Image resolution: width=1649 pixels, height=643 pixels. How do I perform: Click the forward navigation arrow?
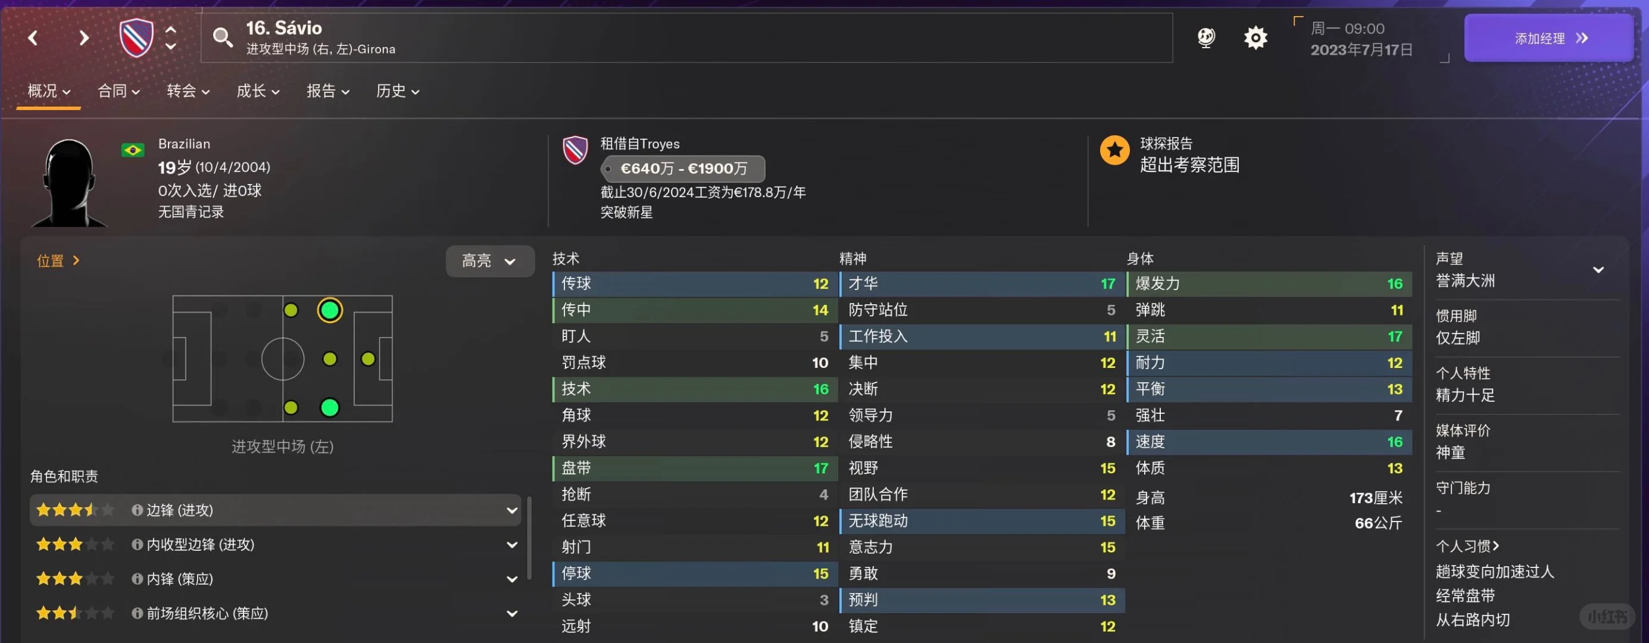[x=83, y=39]
